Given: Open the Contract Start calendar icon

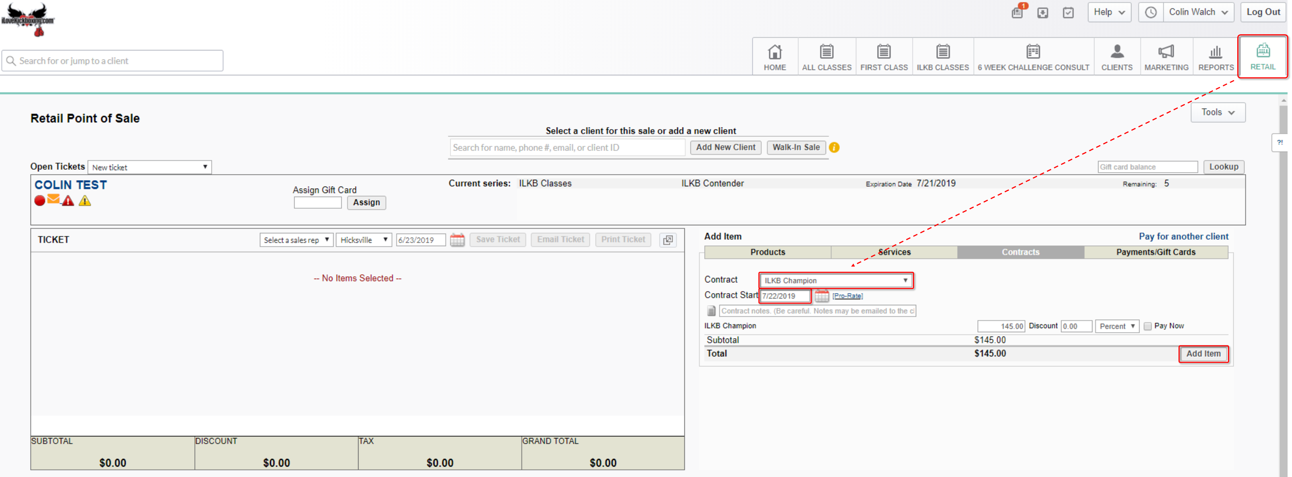Looking at the screenshot, I should pyautogui.click(x=821, y=296).
